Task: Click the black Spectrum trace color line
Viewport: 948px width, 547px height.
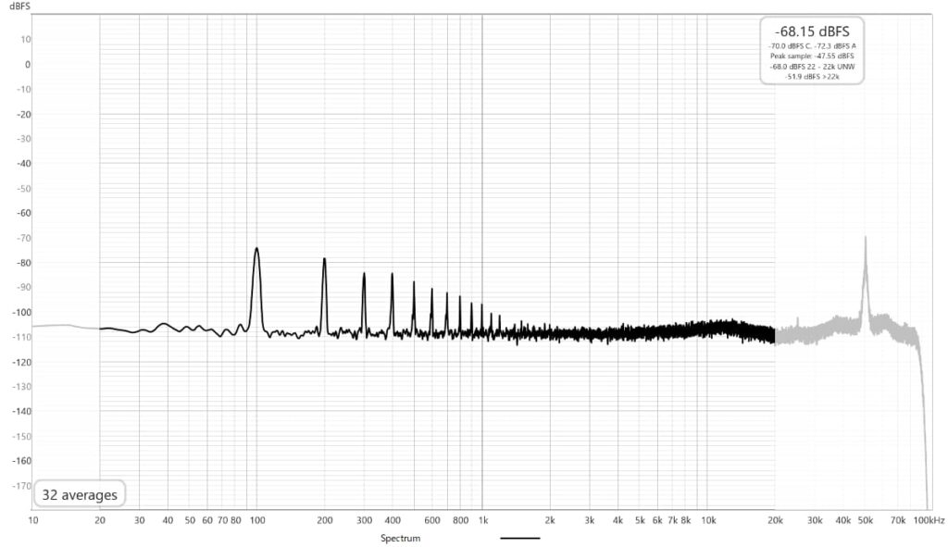Action: tap(519, 538)
